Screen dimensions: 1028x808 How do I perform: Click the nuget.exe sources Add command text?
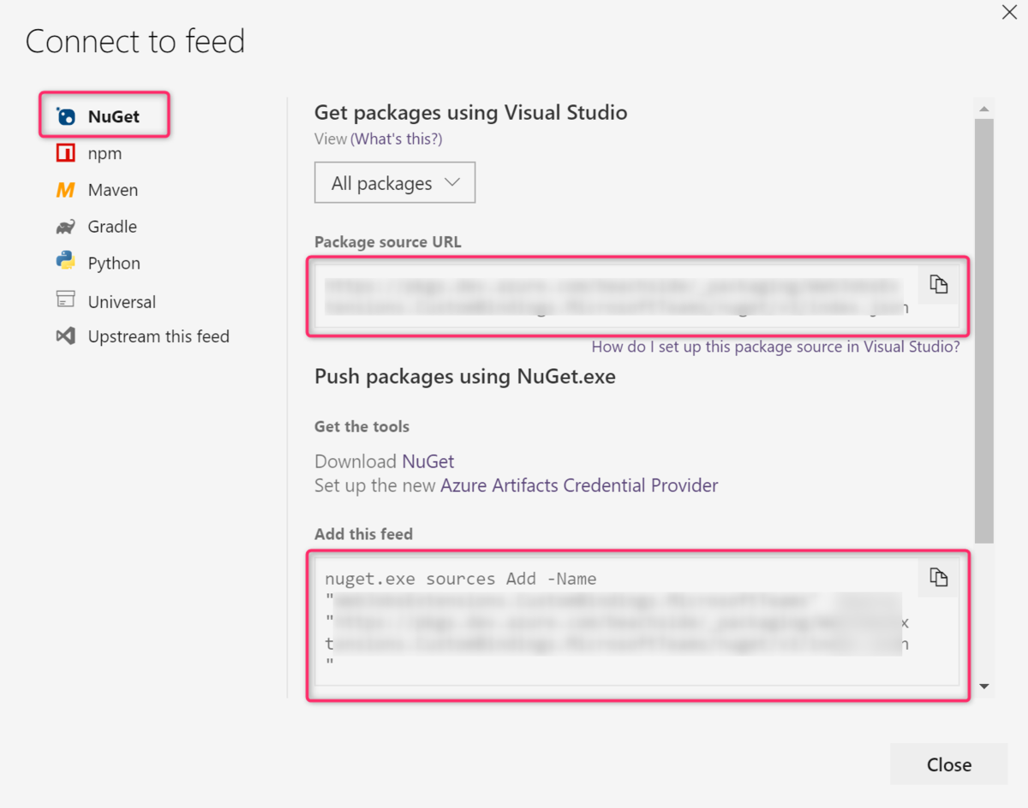[x=461, y=579]
